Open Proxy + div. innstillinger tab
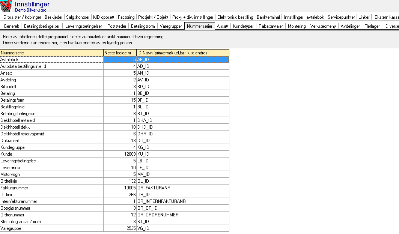Viewport: 399px width, 234px height. (193, 17)
